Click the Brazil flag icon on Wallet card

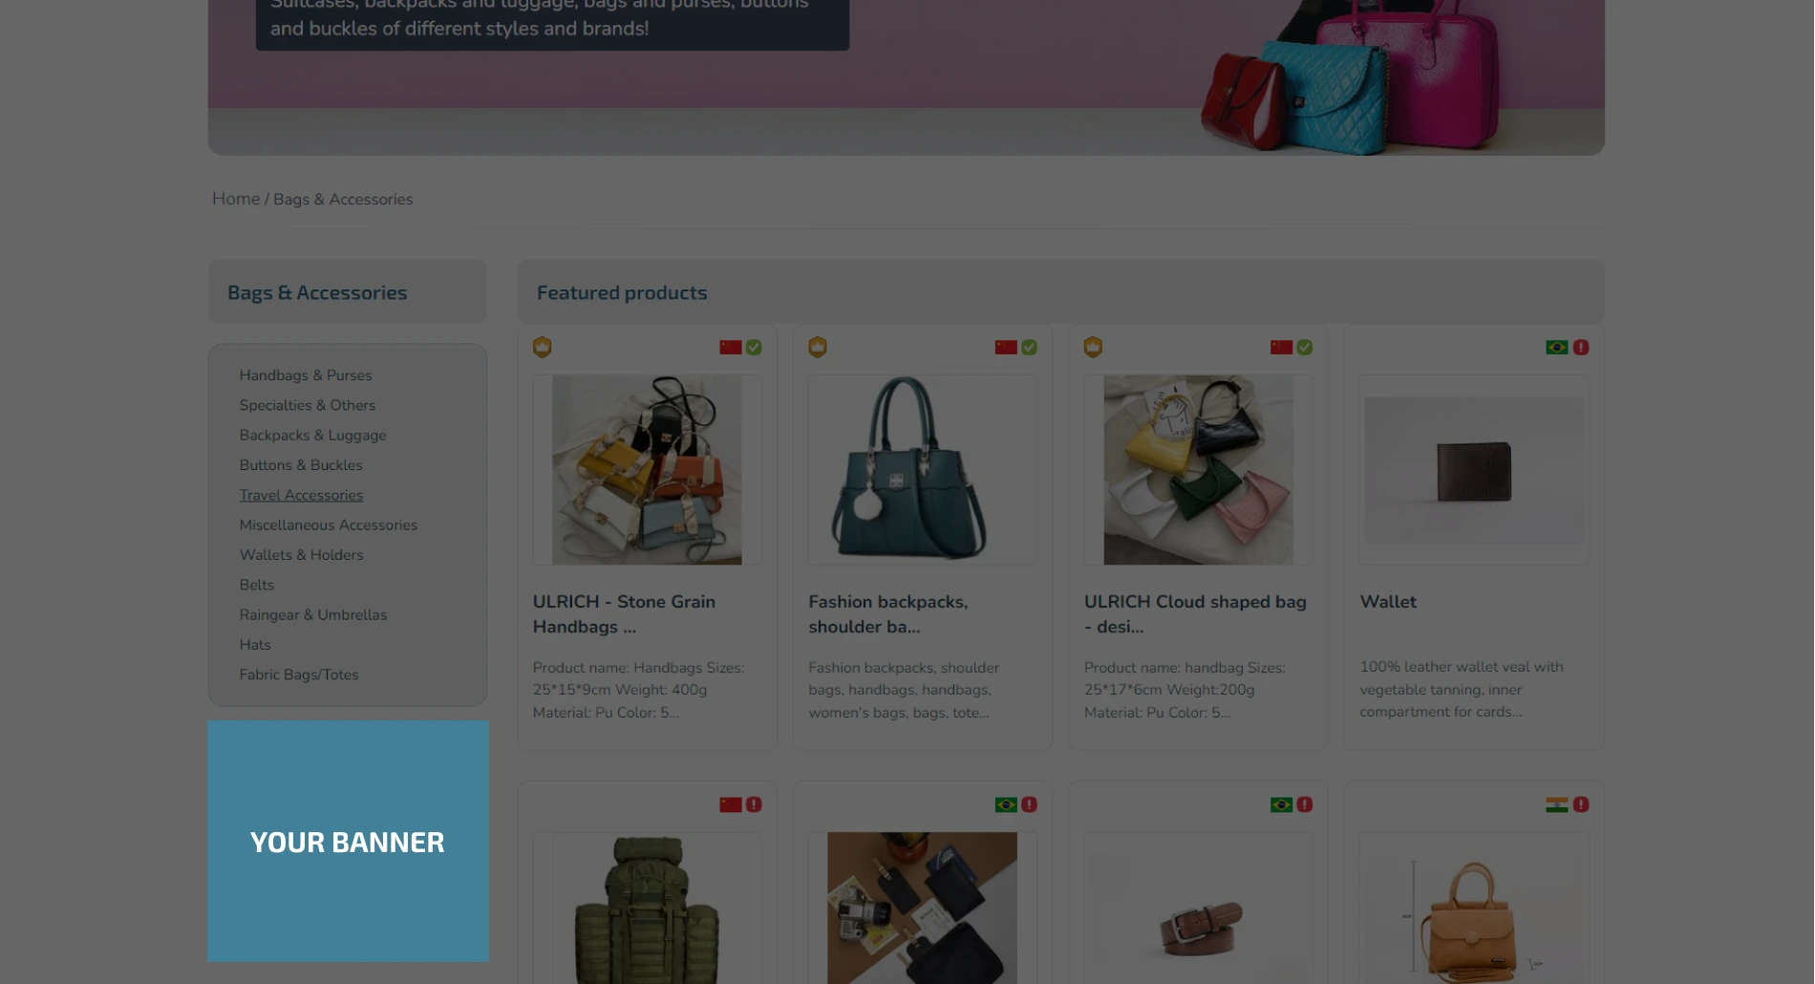coord(1557,347)
